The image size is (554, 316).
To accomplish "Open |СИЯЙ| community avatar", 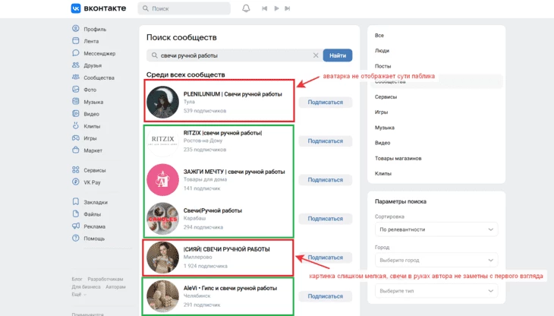I will [162, 258].
